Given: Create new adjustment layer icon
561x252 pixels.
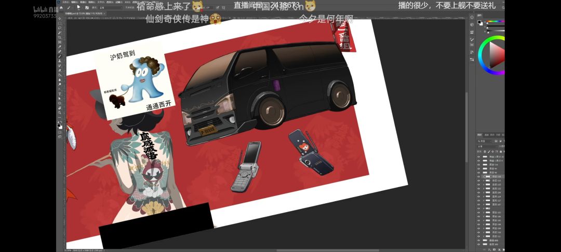Looking at the screenshot, I should pyautogui.click(x=499, y=249).
